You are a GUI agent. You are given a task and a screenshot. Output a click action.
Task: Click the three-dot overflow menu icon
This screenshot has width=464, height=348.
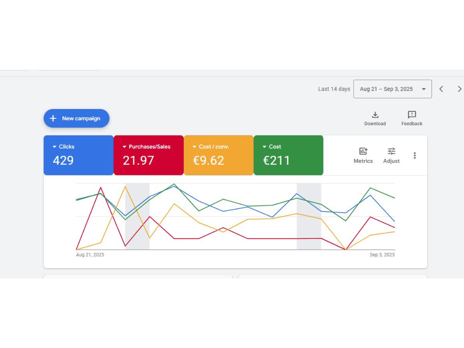(x=414, y=155)
